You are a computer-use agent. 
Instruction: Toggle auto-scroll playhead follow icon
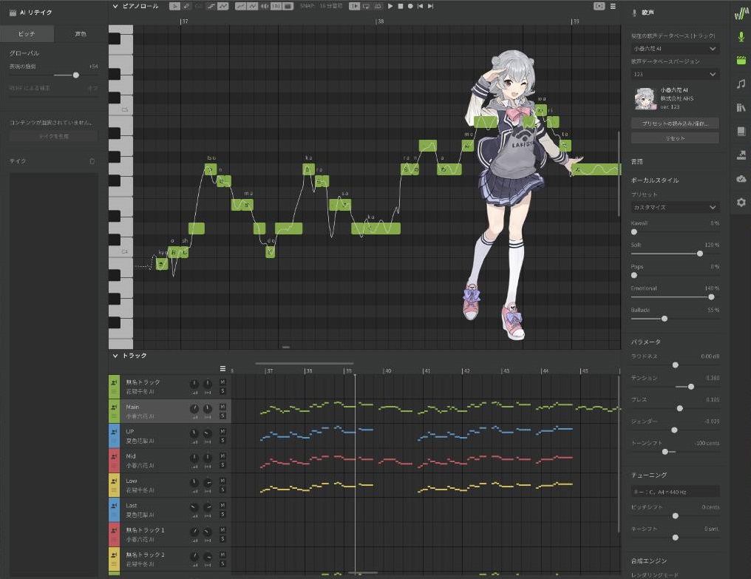pos(354,6)
